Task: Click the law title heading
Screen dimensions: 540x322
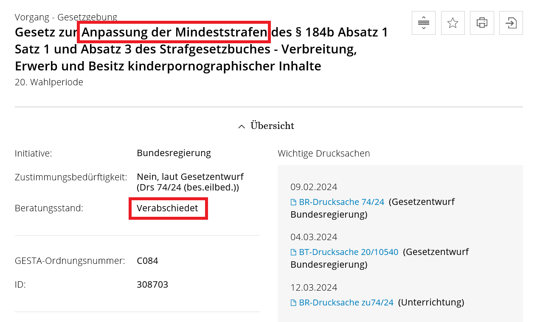Action: tap(202, 49)
